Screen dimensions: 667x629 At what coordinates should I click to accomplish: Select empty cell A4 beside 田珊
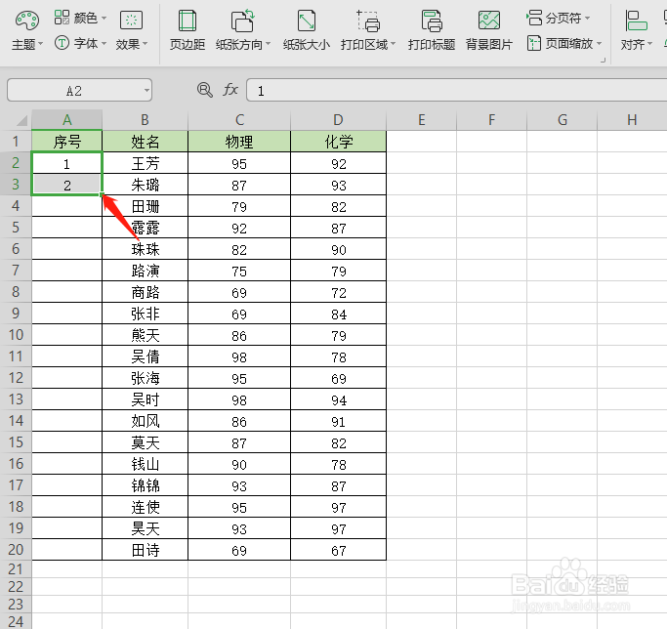[x=66, y=206]
